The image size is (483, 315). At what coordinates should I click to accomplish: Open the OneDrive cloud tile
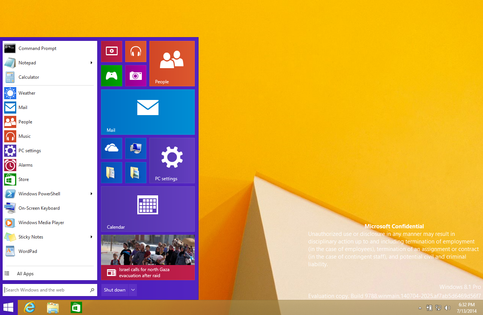(x=112, y=148)
